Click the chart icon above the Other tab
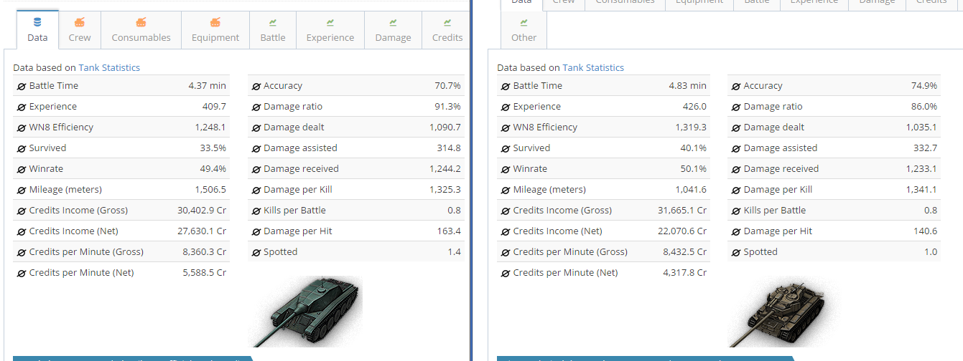This screenshot has width=963, height=361. [524, 22]
